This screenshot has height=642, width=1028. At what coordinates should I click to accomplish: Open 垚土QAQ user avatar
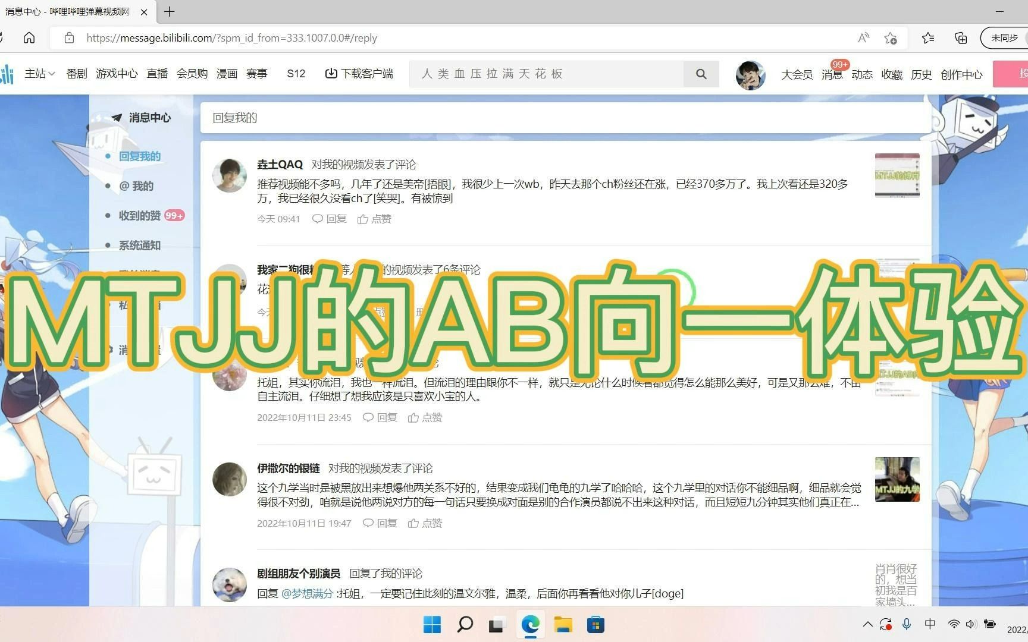230,175
